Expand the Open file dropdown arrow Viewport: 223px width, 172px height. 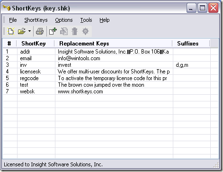click(x=29, y=31)
